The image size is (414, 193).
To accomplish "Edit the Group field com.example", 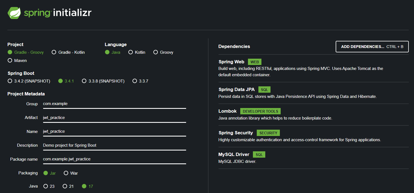I will pos(115,104).
